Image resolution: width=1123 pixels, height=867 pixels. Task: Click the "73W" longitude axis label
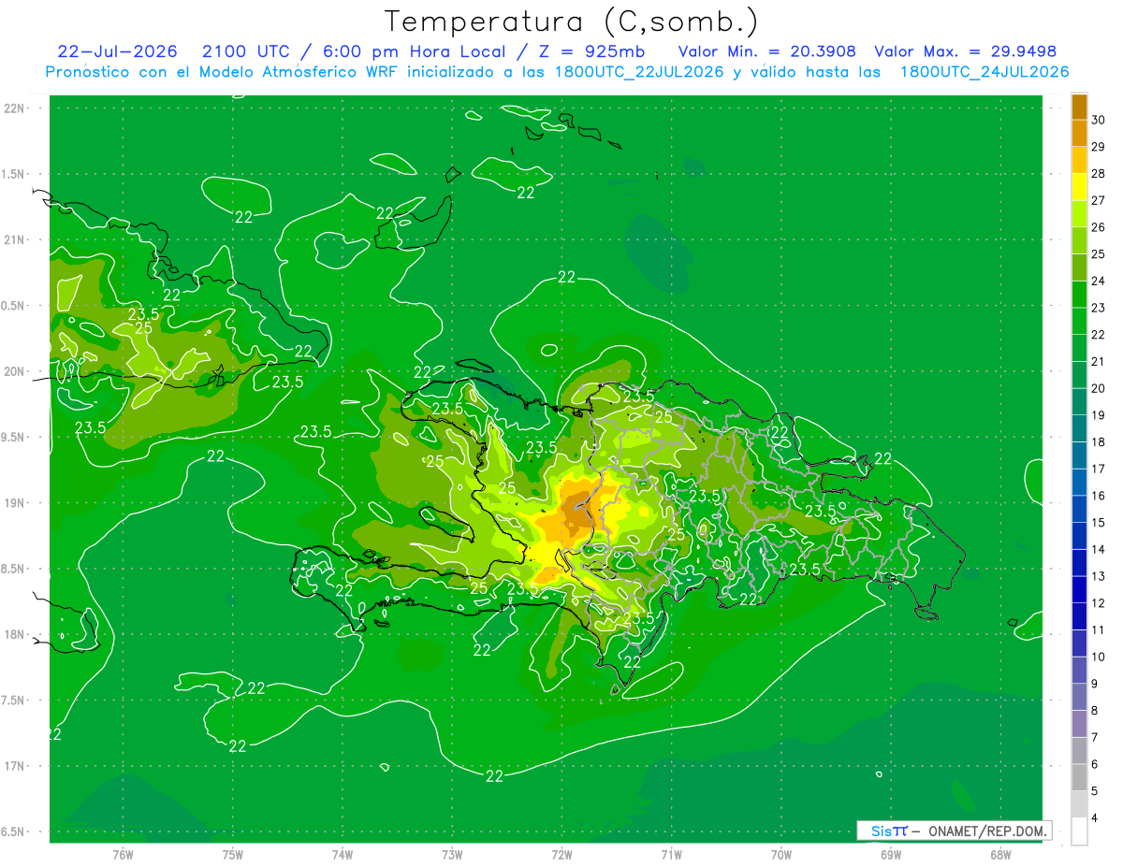452,855
